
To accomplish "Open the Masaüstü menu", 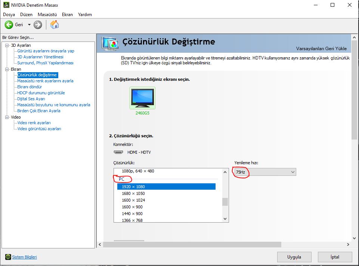I will pyautogui.click(x=47, y=15).
